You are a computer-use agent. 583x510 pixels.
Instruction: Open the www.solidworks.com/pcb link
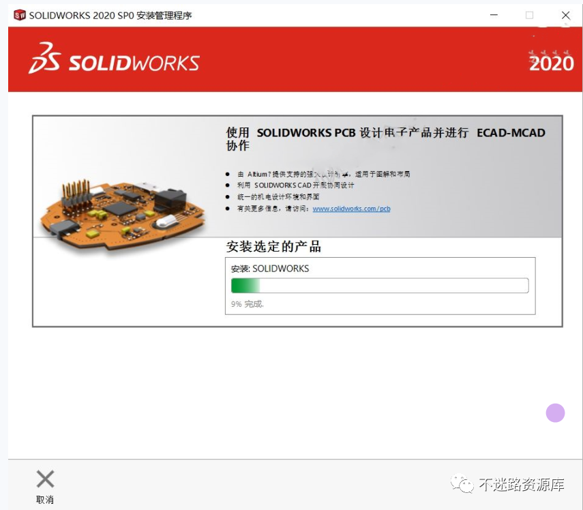(351, 209)
